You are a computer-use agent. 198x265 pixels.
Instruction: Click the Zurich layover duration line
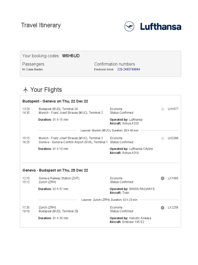click(x=109, y=200)
